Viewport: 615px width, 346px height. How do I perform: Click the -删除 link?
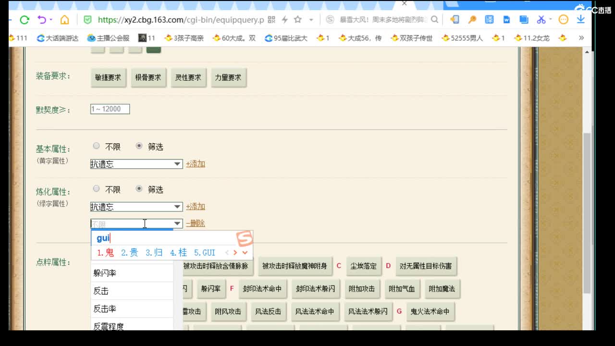196,223
